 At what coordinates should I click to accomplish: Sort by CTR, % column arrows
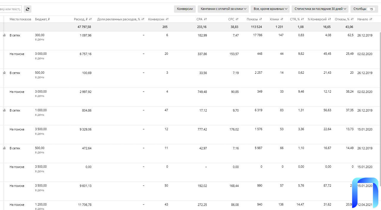click(302, 19)
